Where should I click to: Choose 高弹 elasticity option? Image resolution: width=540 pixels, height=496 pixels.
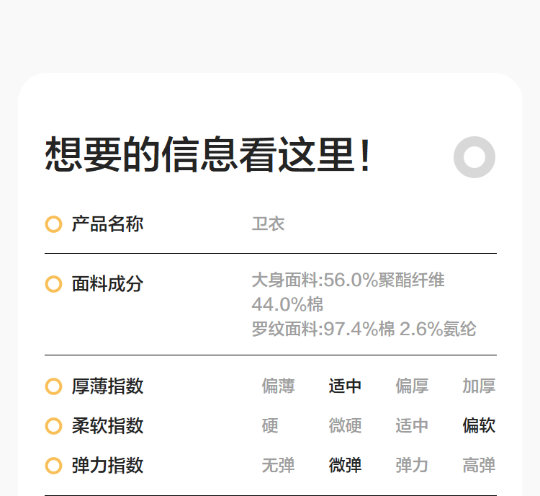point(479,466)
